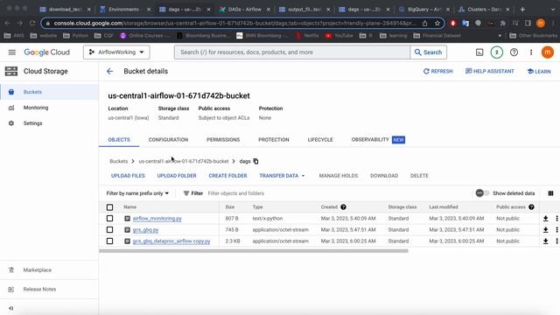Image resolution: width=560 pixels, height=315 pixels.
Task: Open the gcs_gbq.py file link
Action: pos(145,229)
